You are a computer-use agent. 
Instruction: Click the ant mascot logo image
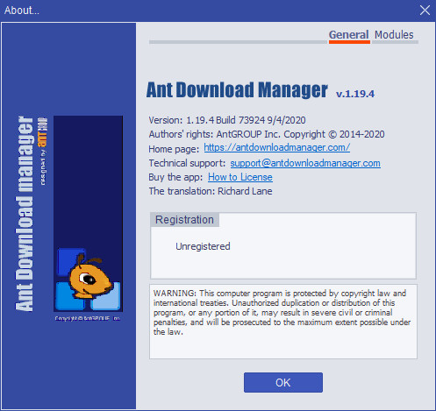pos(88,214)
